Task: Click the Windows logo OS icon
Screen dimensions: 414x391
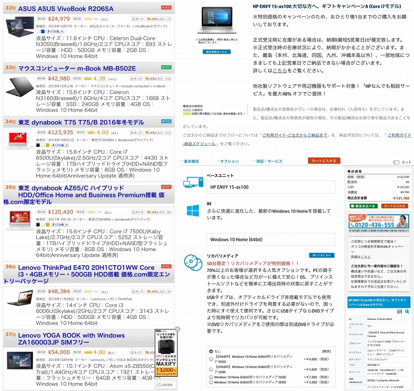Action: click(x=193, y=210)
